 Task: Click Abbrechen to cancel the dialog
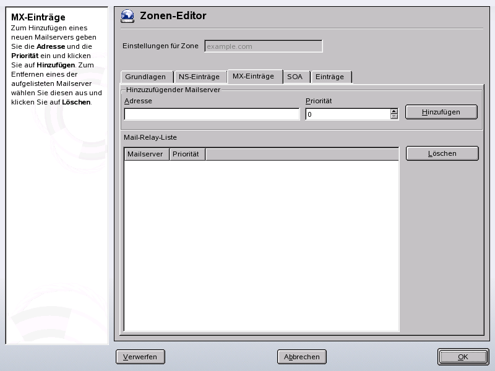[303, 357]
